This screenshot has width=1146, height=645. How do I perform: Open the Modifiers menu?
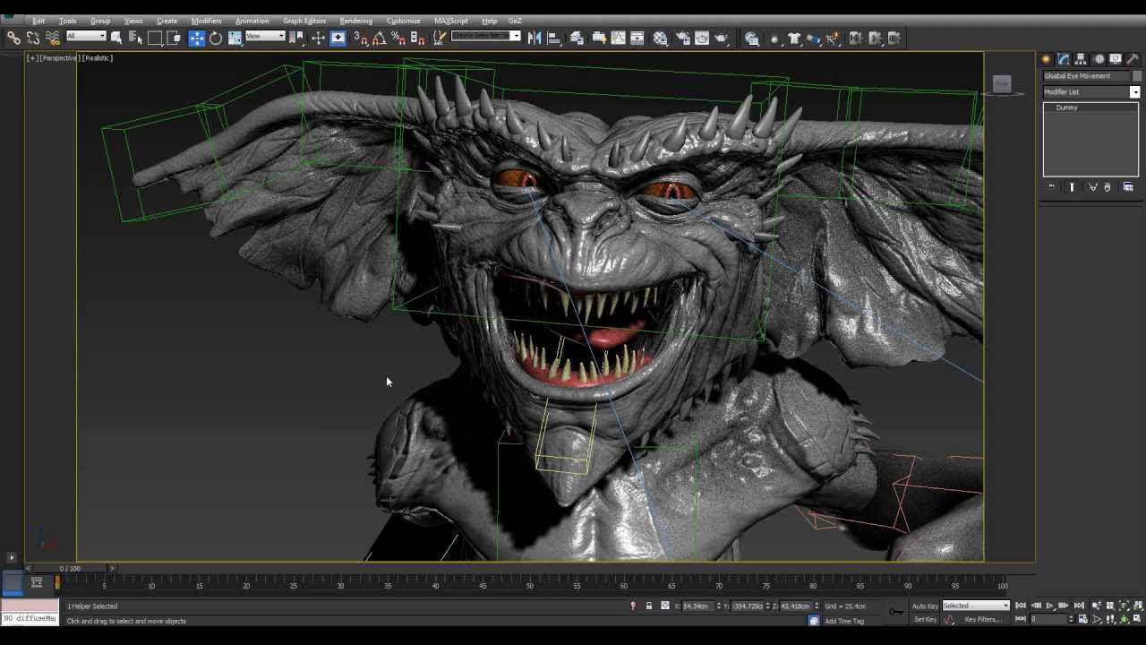point(206,21)
